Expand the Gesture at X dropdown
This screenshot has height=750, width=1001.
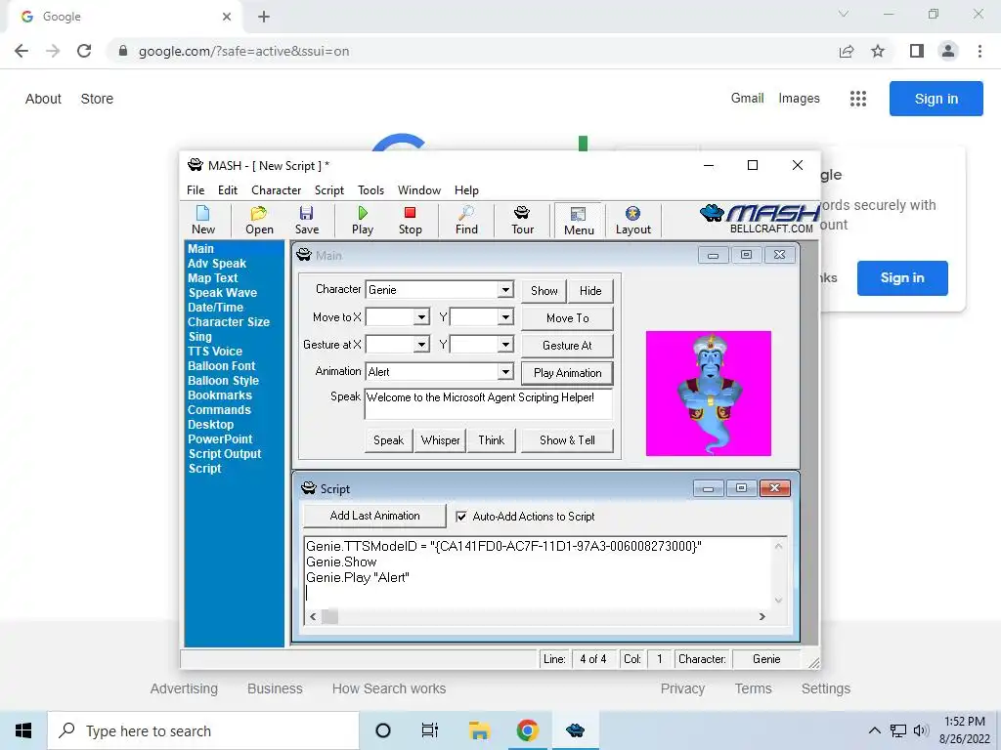tap(421, 345)
